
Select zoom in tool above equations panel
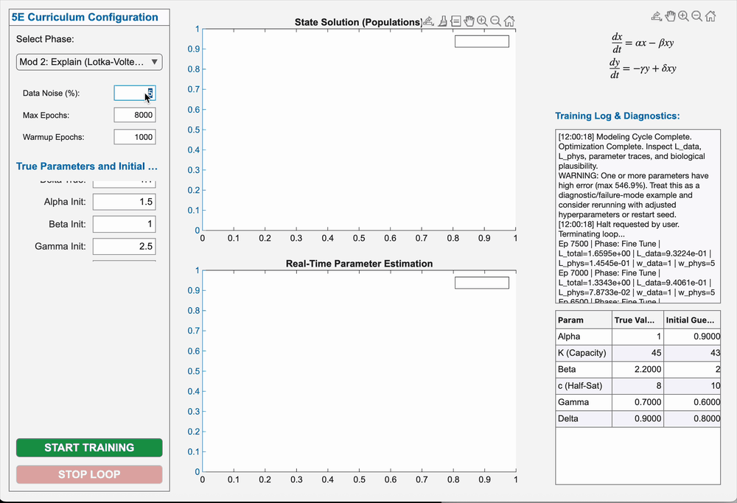tap(683, 16)
